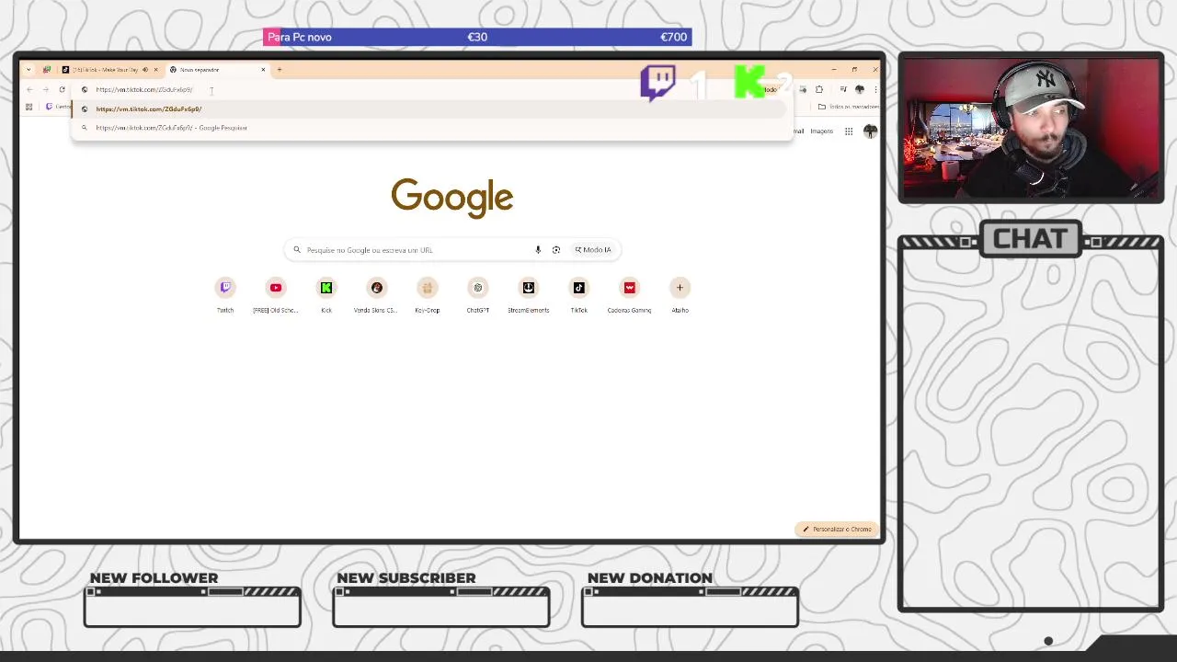
Task: Open the TikTok shortcut tile
Action: [x=579, y=295]
